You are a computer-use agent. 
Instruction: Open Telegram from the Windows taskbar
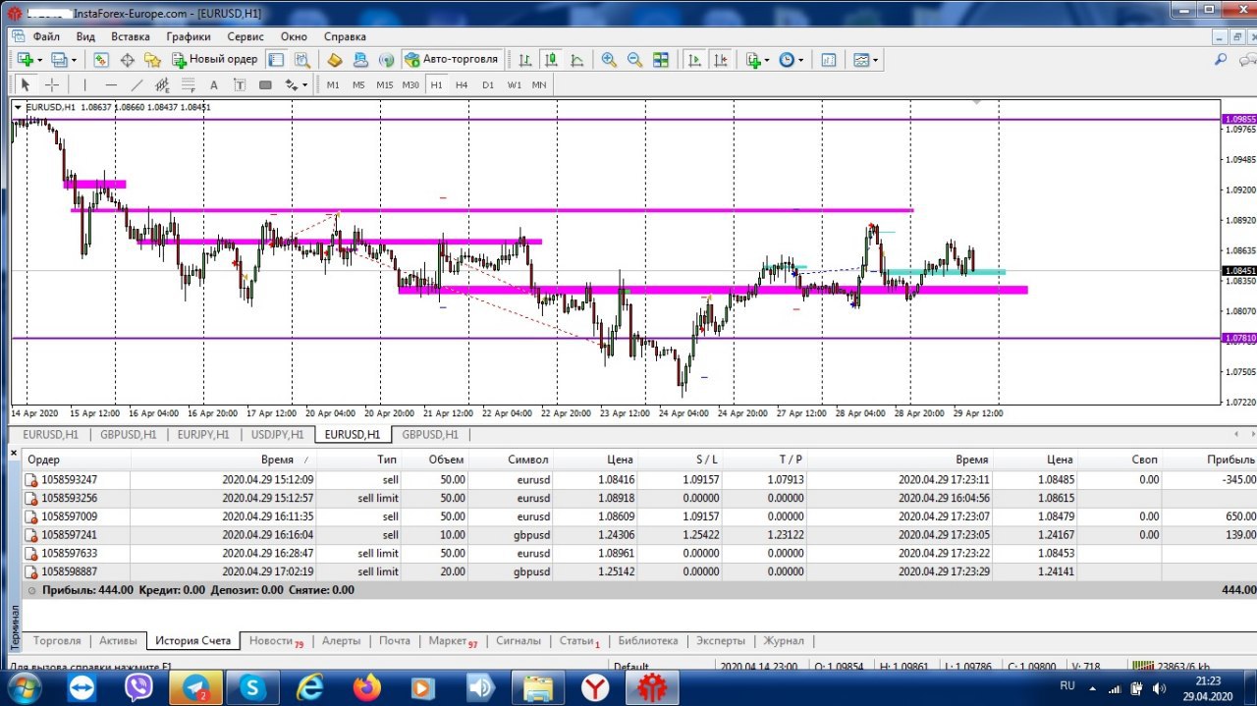(x=195, y=687)
